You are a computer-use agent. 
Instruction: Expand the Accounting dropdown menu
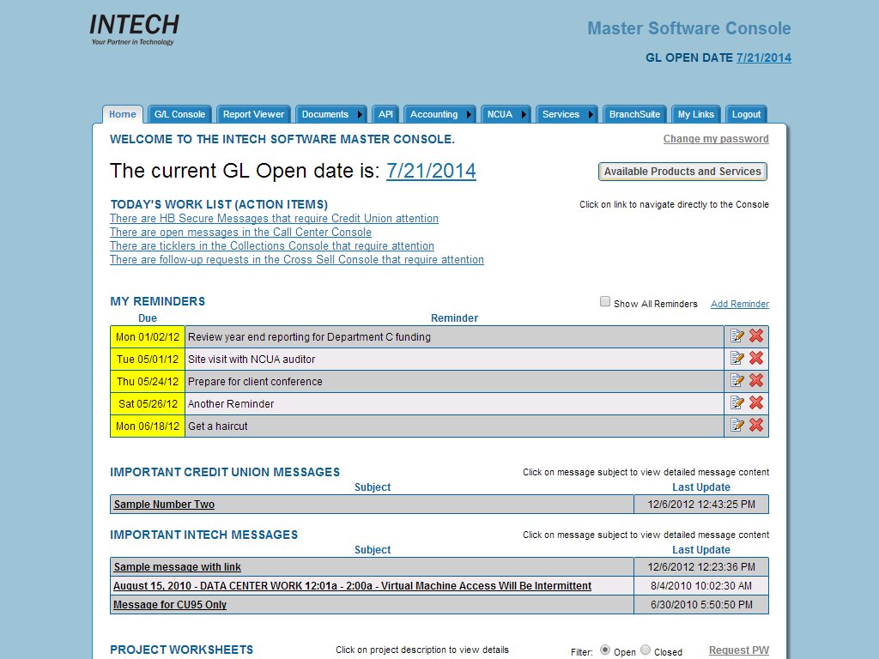pyautogui.click(x=469, y=115)
